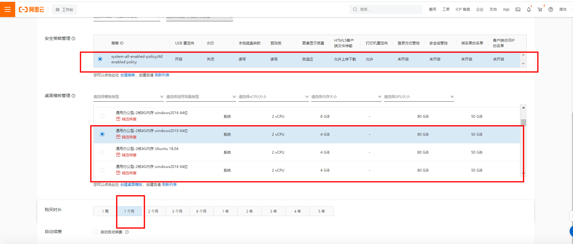Click down arrow of policy table scrollbar
The height and width of the screenshot is (244, 573).
coord(523,64)
